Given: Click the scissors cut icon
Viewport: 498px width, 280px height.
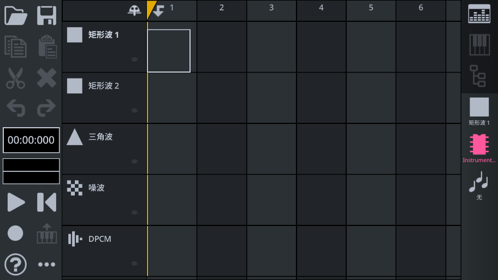Looking at the screenshot, I should 16,78.
